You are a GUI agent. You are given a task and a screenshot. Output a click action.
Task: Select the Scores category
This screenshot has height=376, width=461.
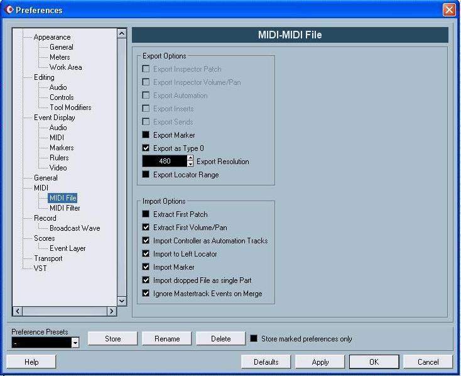coord(45,238)
